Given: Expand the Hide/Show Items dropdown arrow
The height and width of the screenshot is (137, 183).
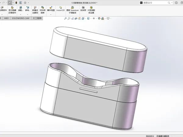Looking at the screenshot, I should [96, 18].
